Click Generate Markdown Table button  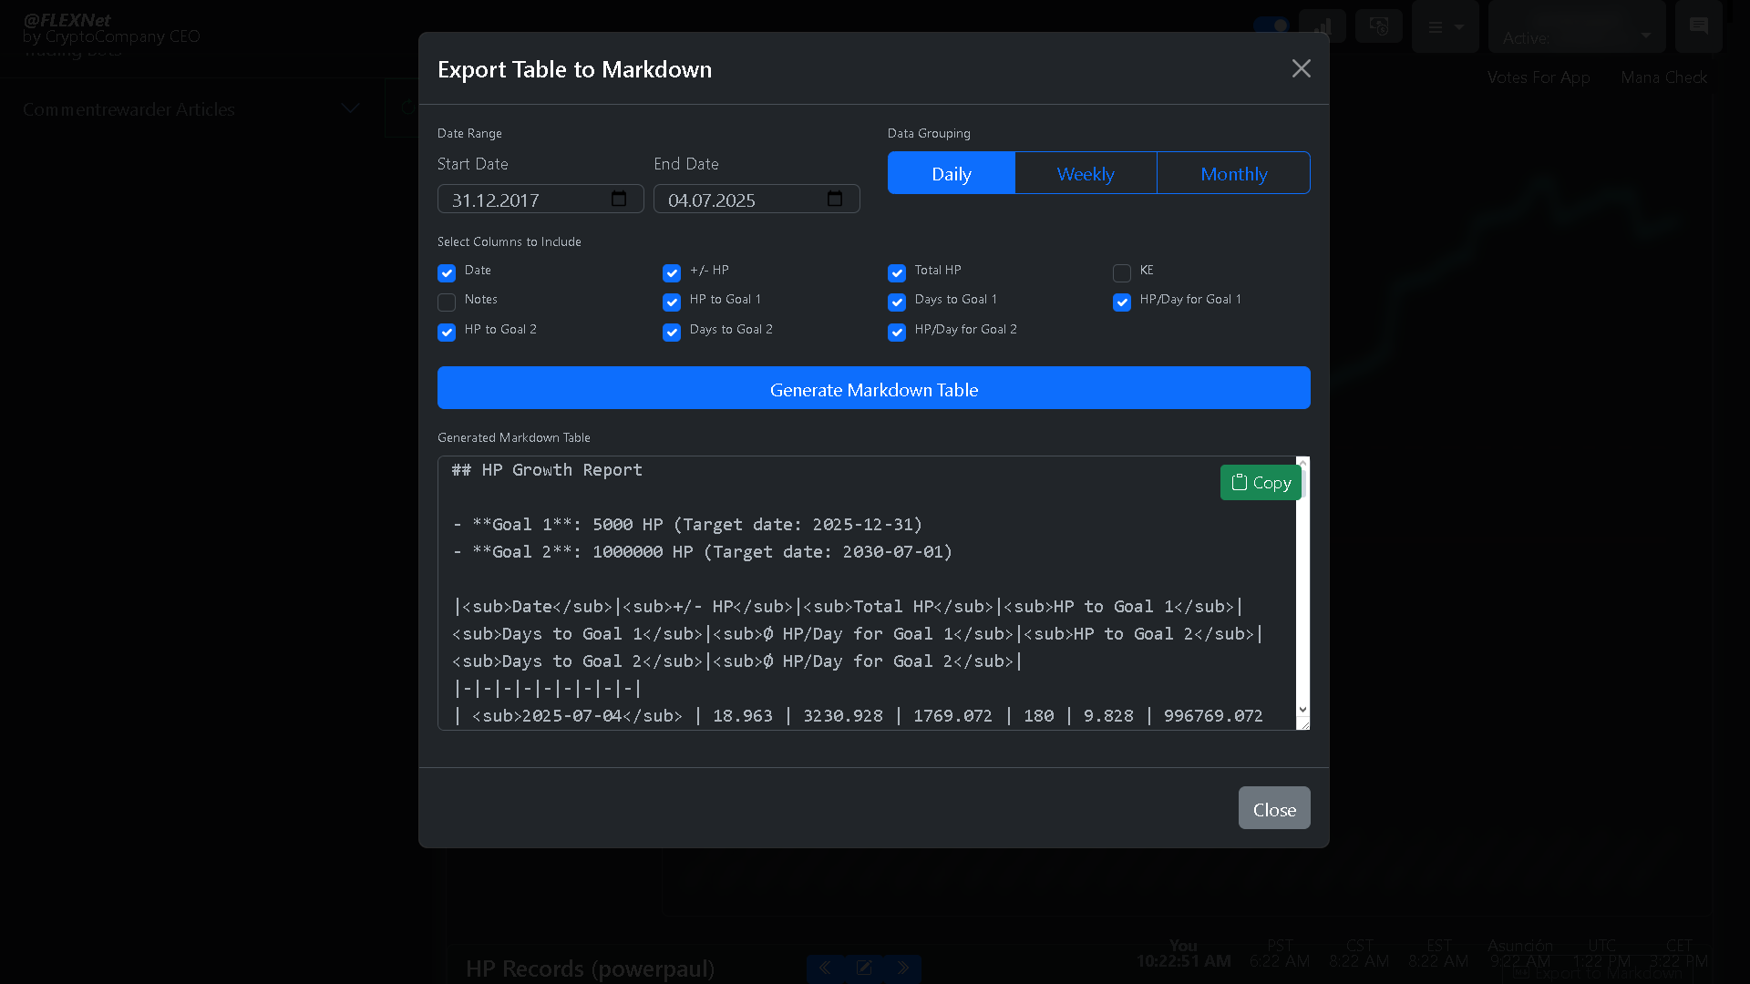tap(874, 388)
